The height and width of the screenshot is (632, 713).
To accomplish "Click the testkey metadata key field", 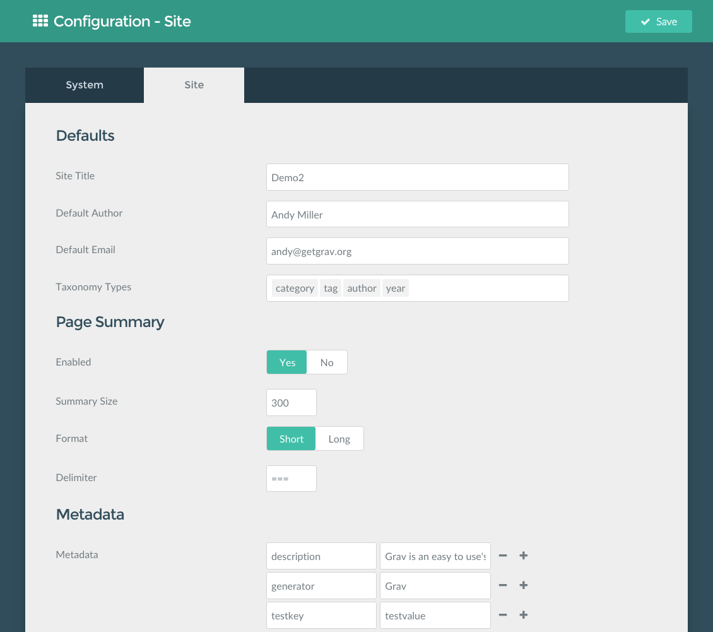I will pyautogui.click(x=322, y=615).
